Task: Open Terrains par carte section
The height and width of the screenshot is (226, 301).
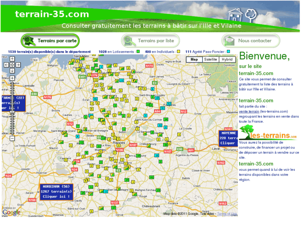Action: coord(50,41)
